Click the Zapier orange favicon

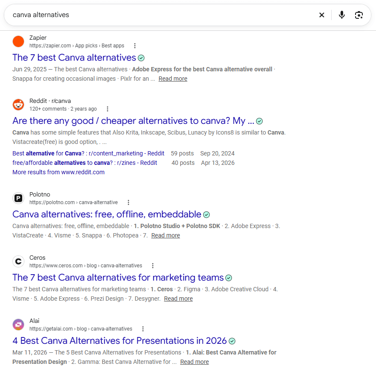[18, 41]
